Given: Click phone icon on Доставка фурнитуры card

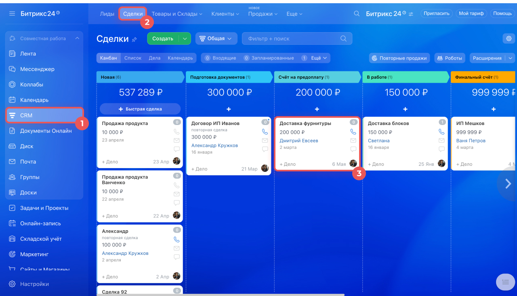Looking at the screenshot, I should (x=353, y=131).
